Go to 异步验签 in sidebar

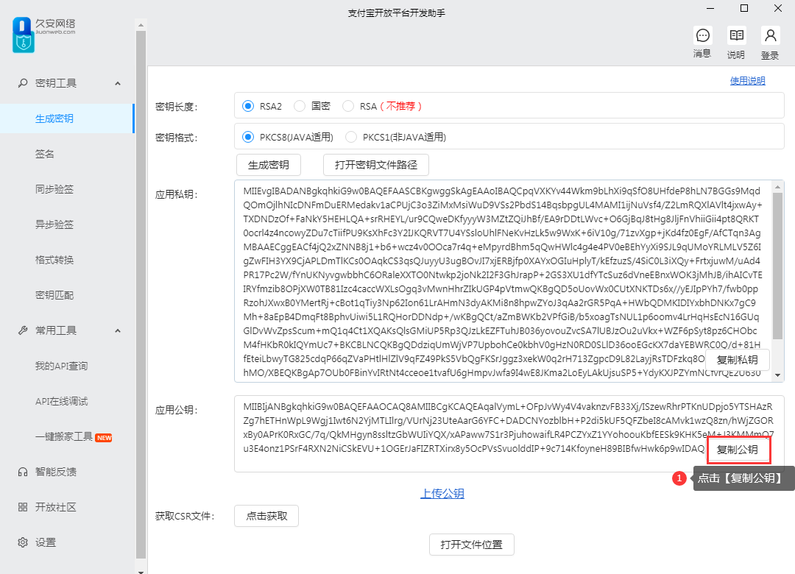pos(54,224)
